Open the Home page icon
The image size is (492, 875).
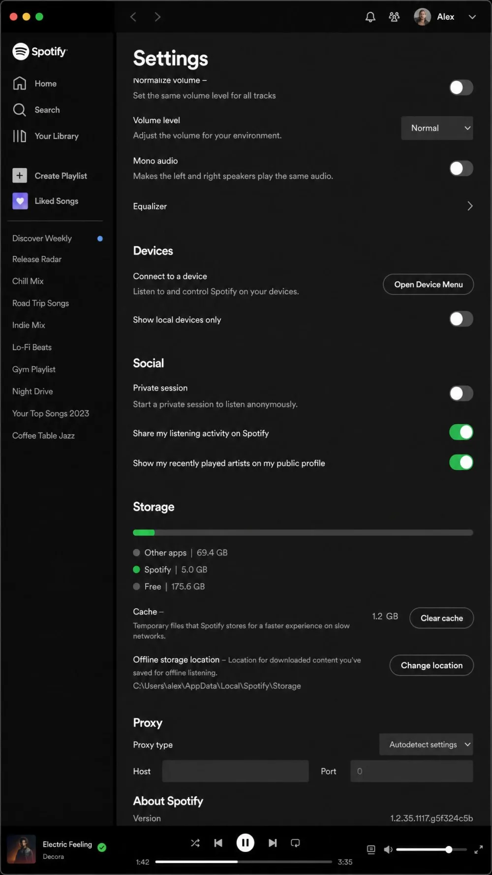click(x=20, y=83)
